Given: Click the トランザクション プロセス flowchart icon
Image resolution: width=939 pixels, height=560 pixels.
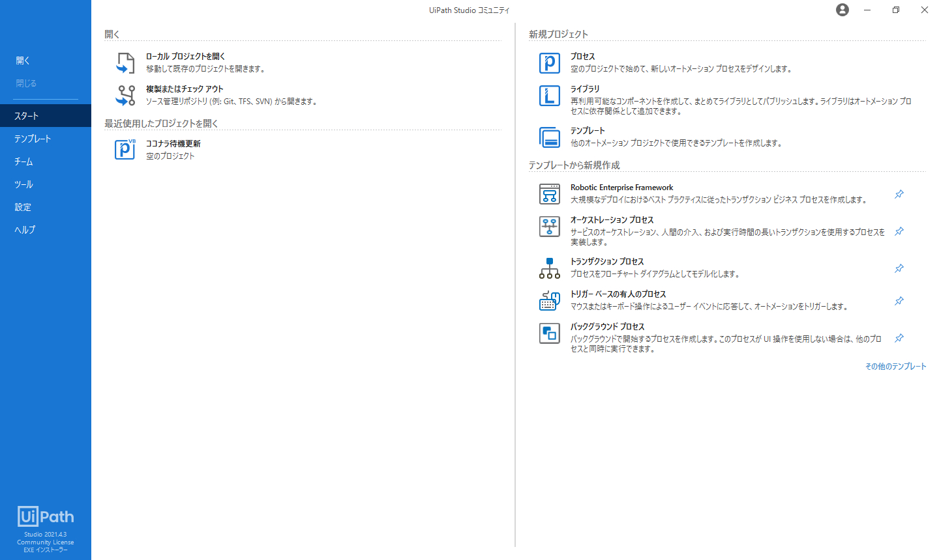Looking at the screenshot, I should 550,268.
